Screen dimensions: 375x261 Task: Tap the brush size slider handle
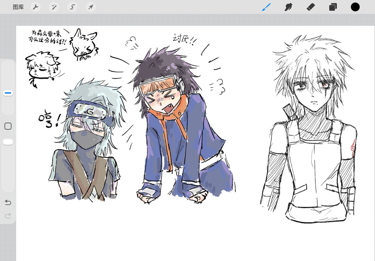[8, 93]
